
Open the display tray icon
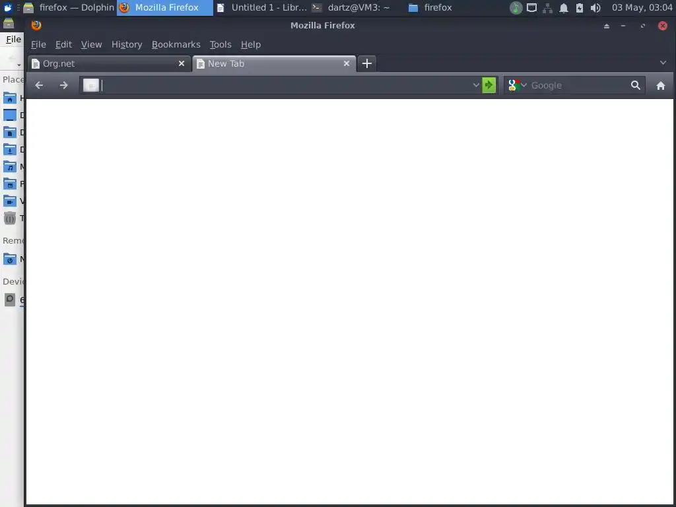[x=532, y=8]
